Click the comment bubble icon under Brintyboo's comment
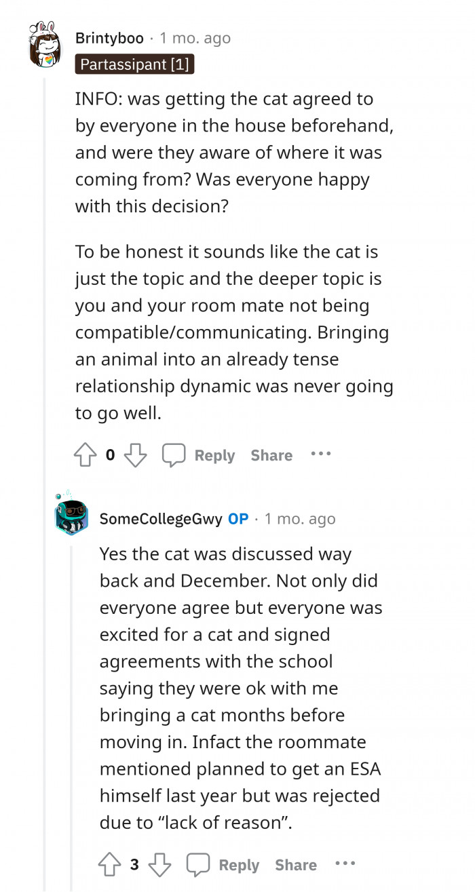The image size is (475, 892). point(174,455)
